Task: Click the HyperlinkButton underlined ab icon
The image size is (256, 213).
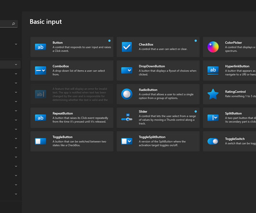Action: [x=213, y=70]
